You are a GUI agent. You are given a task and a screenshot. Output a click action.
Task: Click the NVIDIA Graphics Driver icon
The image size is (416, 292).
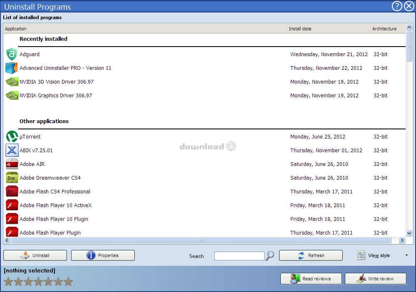[x=12, y=96]
